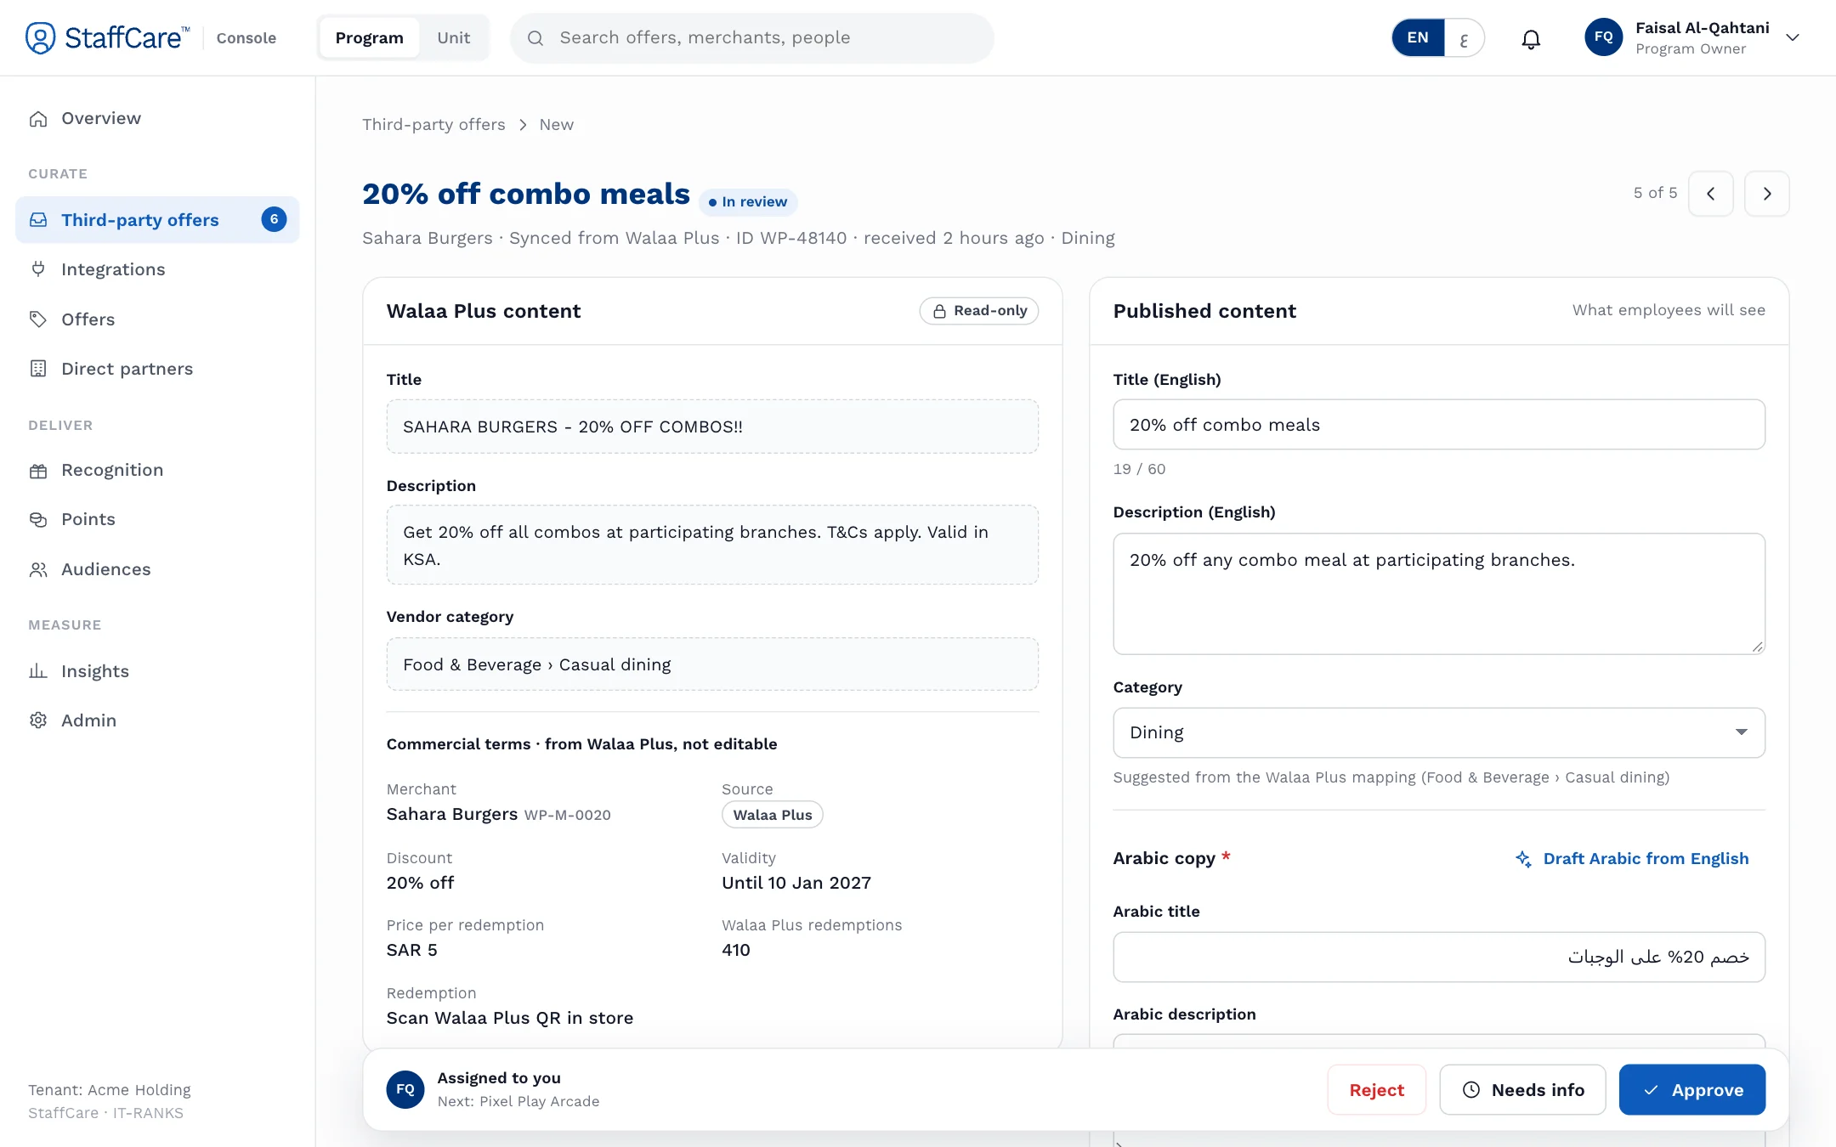
Task: Open the Category dropdown set to Dining
Action: [x=1439, y=732]
